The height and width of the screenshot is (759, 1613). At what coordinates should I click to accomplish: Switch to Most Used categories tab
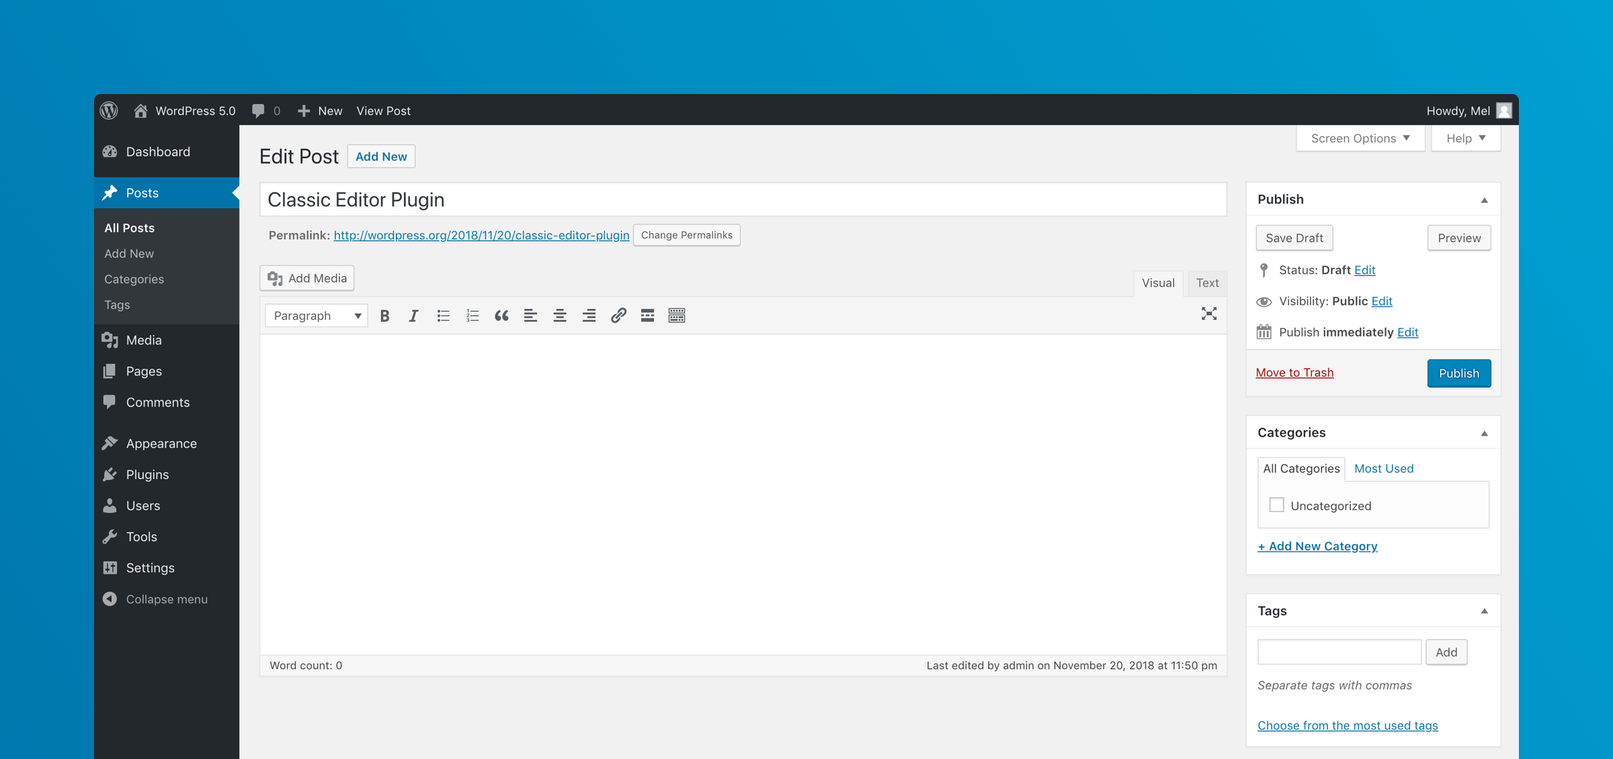point(1383,469)
